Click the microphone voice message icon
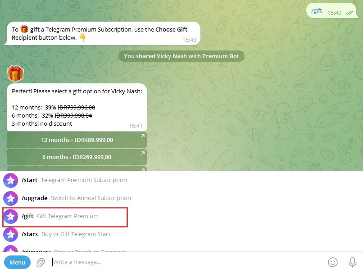This screenshot has width=363, height=269. point(352,262)
